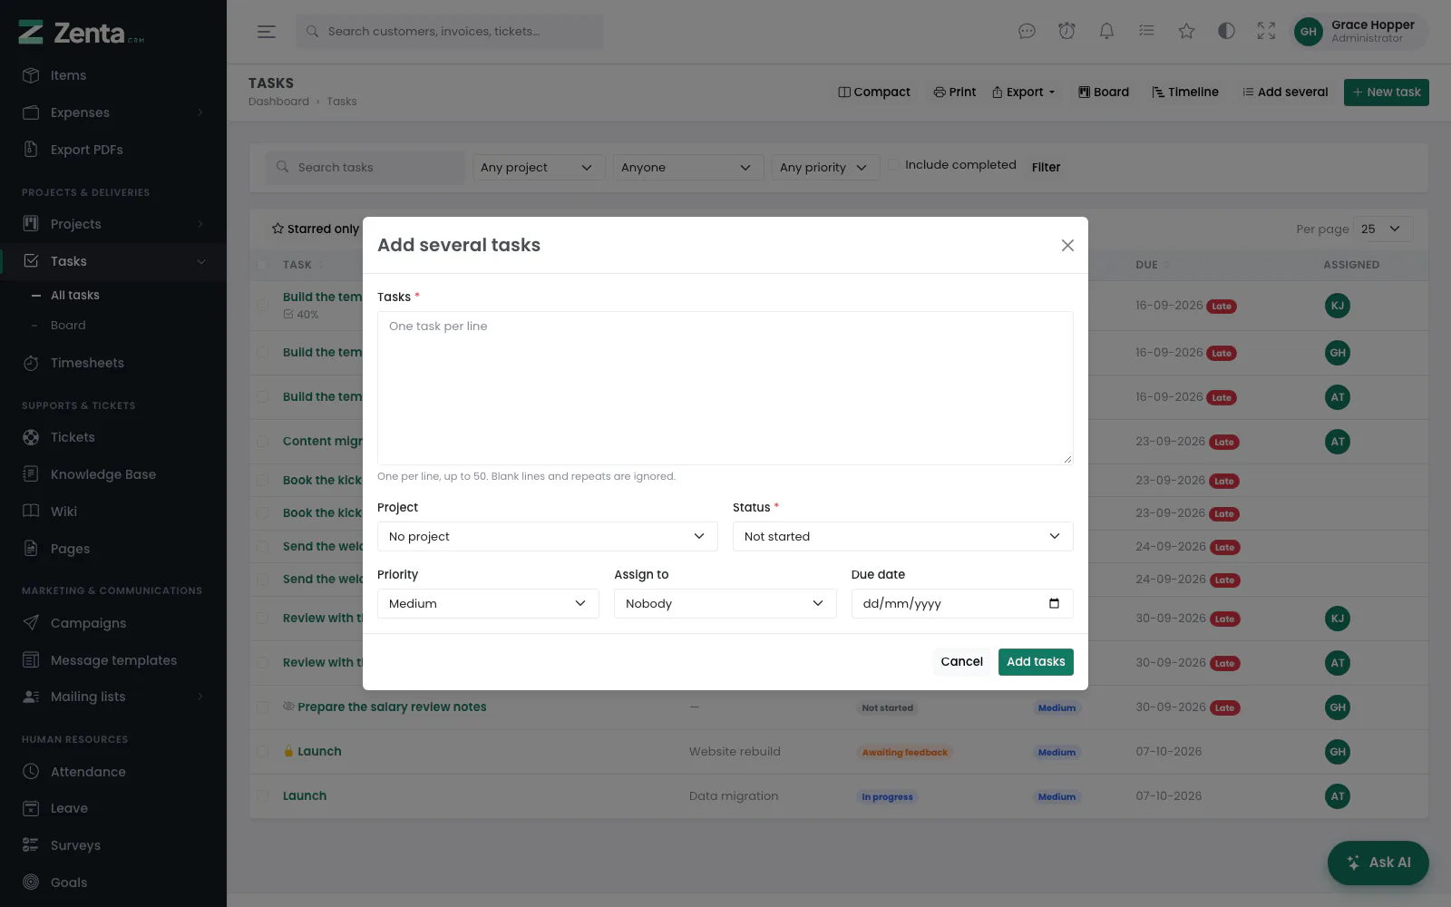Open the alarm clock reminders icon
This screenshot has height=907, width=1451.
[1066, 32]
